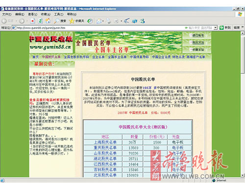This screenshot has width=245, height=183.
Task: Expand the Links (链接) bar chevron
Action: (x=243, y=27)
